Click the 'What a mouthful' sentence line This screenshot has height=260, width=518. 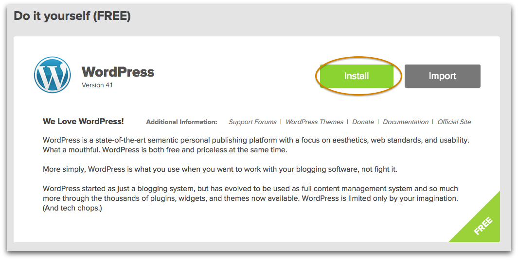[x=165, y=150]
